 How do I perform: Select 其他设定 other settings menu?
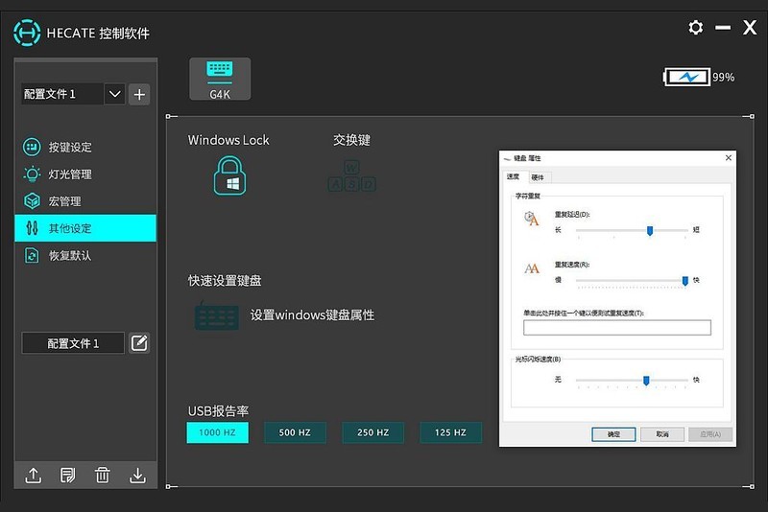pyautogui.click(x=85, y=228)
